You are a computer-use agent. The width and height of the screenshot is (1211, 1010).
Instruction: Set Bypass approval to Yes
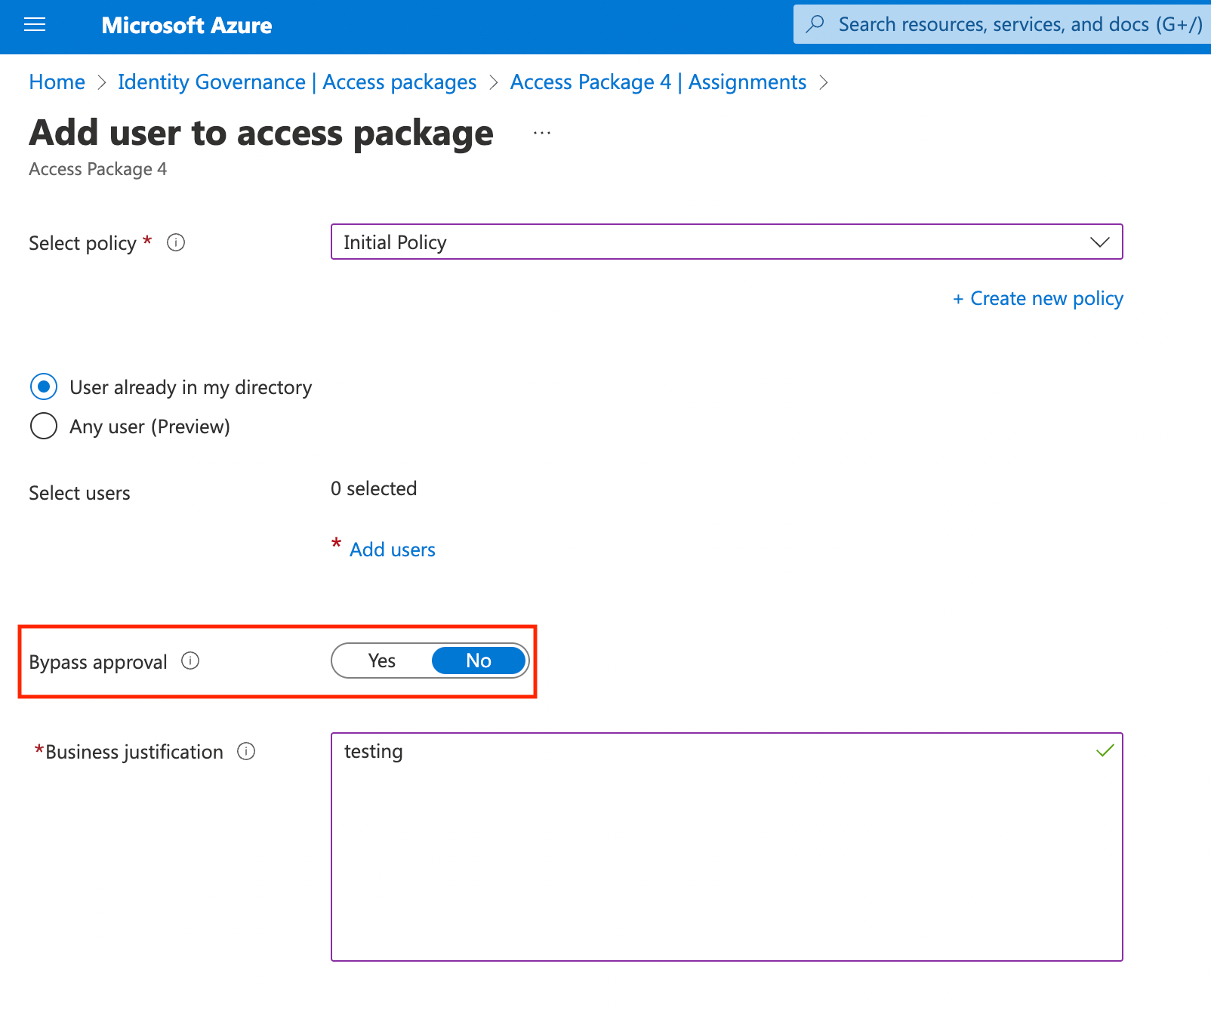point(381,661)
